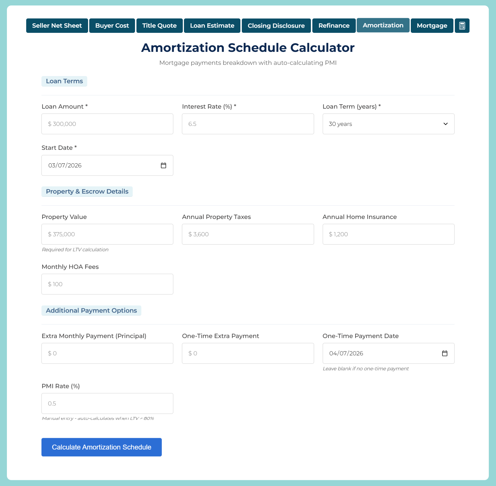
Task: Select the Interest Rate input field
Action: [248, 124]
